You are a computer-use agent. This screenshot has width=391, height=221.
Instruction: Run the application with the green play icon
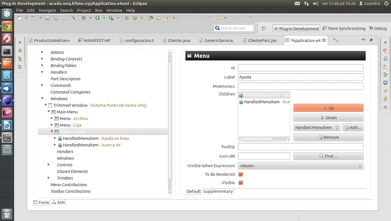pos(97,18)
